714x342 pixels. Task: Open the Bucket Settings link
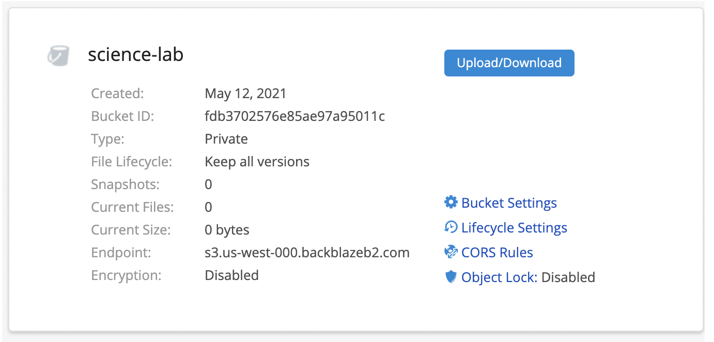(x=509, y=203)
